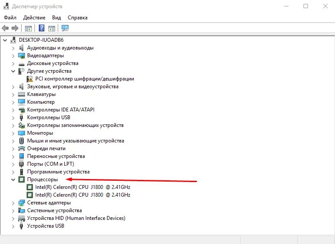Viewport: 335px width, 244px height.
Task: Select the second Intel(R) Celeron(R) CPU J1800 entry
Action: click(x=83, y=195)
